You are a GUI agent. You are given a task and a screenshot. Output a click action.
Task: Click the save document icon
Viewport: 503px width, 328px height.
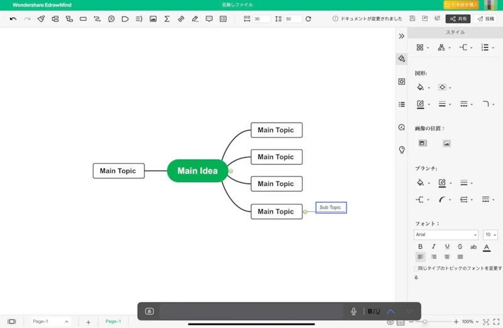tap(412, 19)
